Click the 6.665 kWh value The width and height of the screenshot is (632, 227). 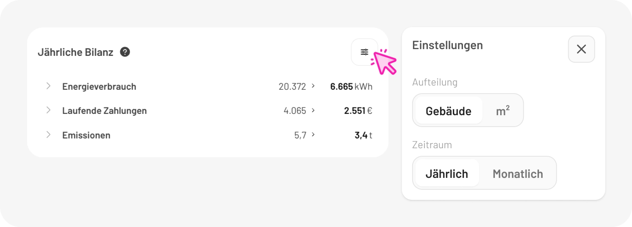(x=351, y=86)
